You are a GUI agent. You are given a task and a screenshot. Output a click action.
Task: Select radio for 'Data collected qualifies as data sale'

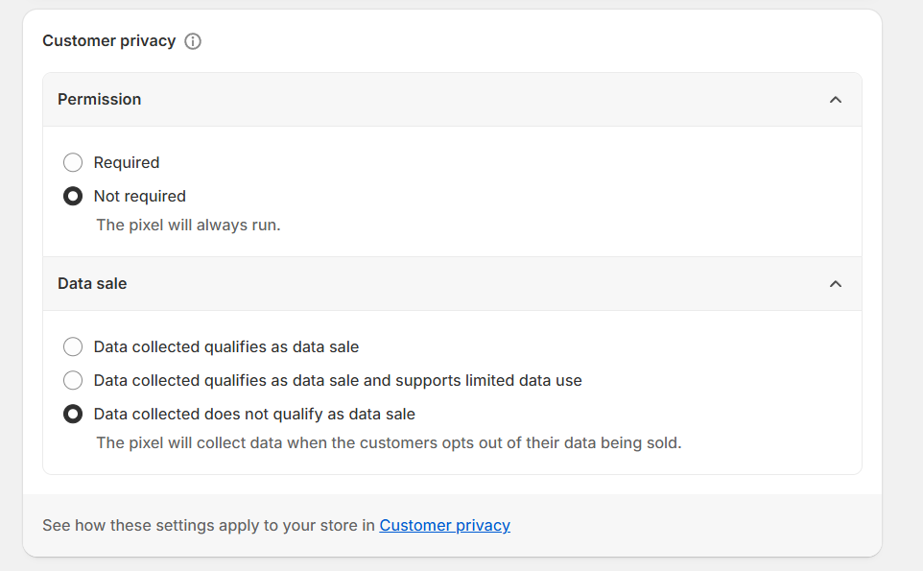73,346
